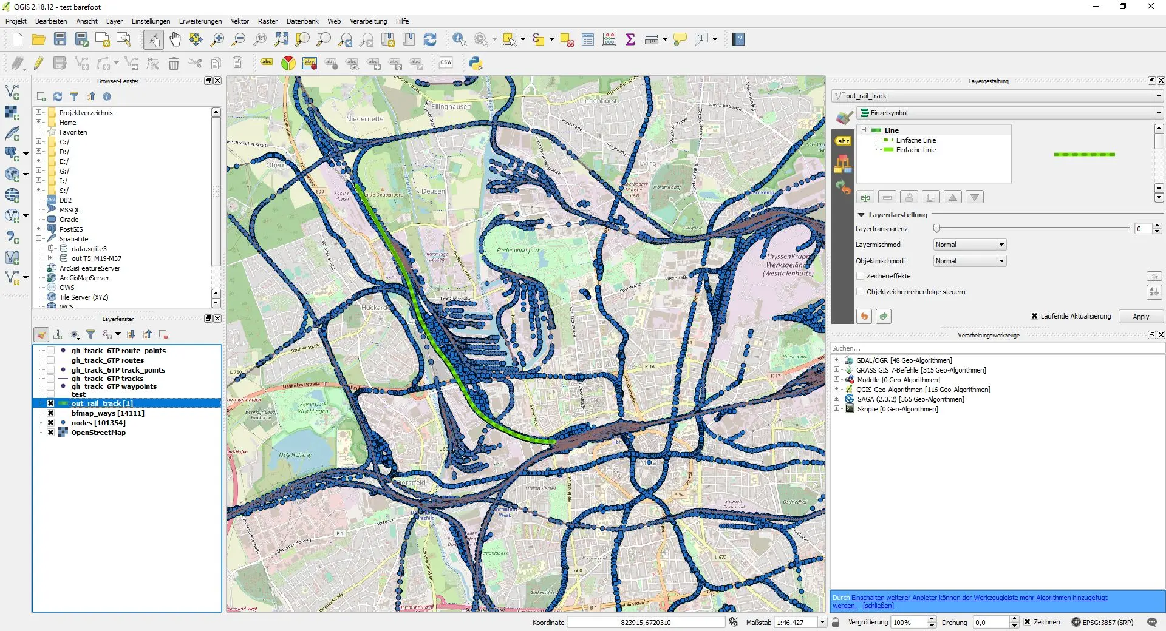The width and height of the screenshot is (1166, 631).
Task: Hide the bfmap_ways layer
Action: pyautogui.click(x=51, y=413)
